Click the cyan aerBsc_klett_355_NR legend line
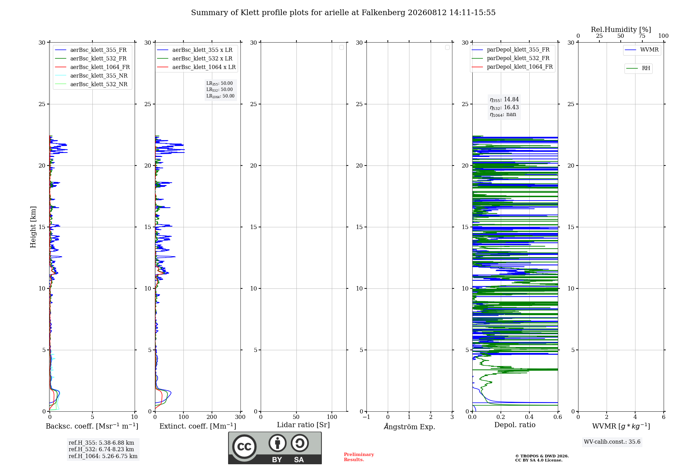The width and height of the screenshot is (687, 467). point(61,76)
